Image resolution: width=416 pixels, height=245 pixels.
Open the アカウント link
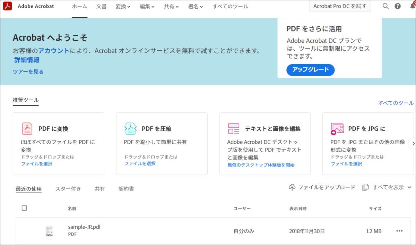pos(54,51)
